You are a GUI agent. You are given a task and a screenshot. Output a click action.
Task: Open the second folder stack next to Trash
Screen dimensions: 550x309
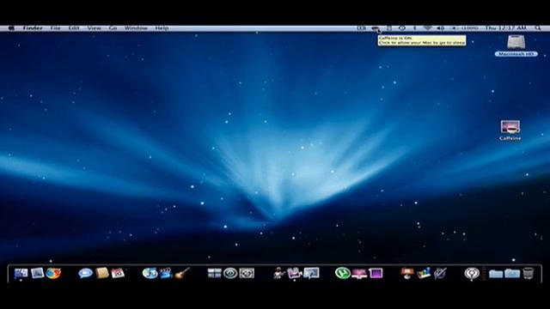click(512, 273)
